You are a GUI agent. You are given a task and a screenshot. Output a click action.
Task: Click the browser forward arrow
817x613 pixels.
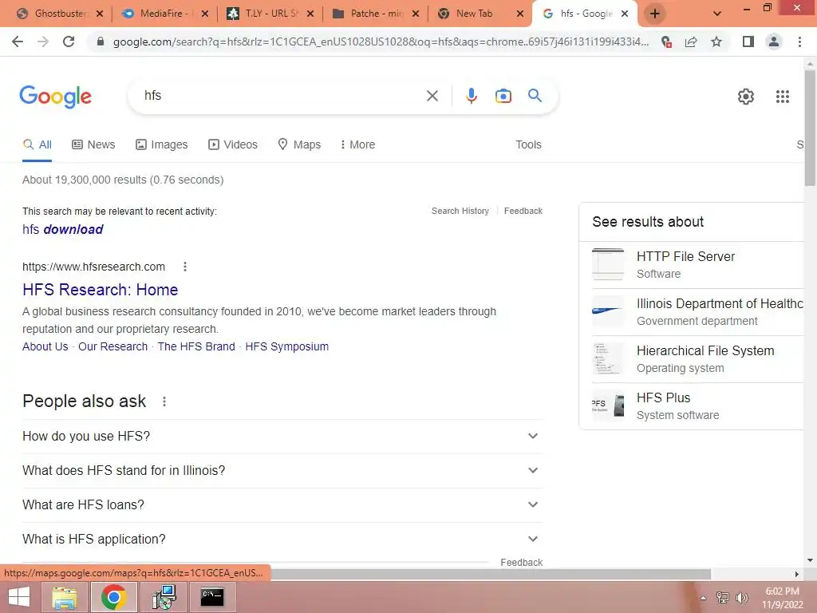click(x=43, y=42)
